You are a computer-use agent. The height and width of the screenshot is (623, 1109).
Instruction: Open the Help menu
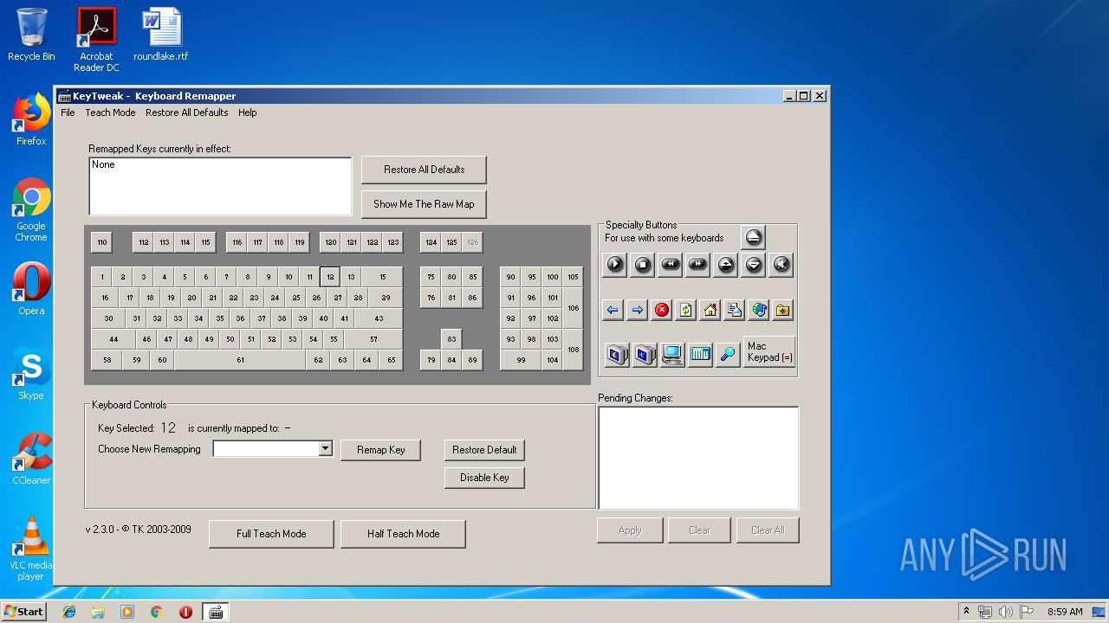click(248, 112)
